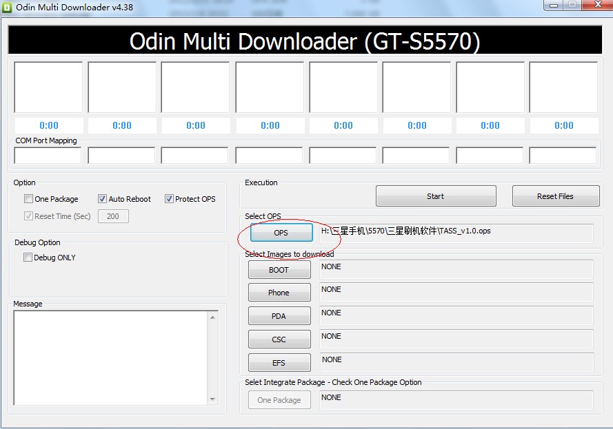Click the Message box scroll-down arrow
613x429 pixels.
point(212,399)
